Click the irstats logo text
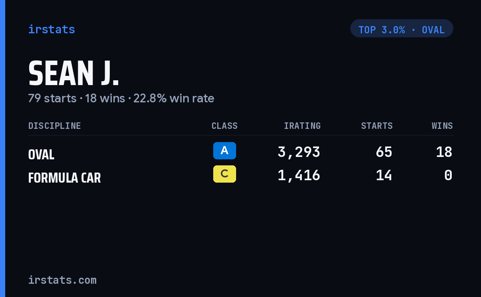The width and height of the screenshot is (481, 297). [x=51, y=29]
